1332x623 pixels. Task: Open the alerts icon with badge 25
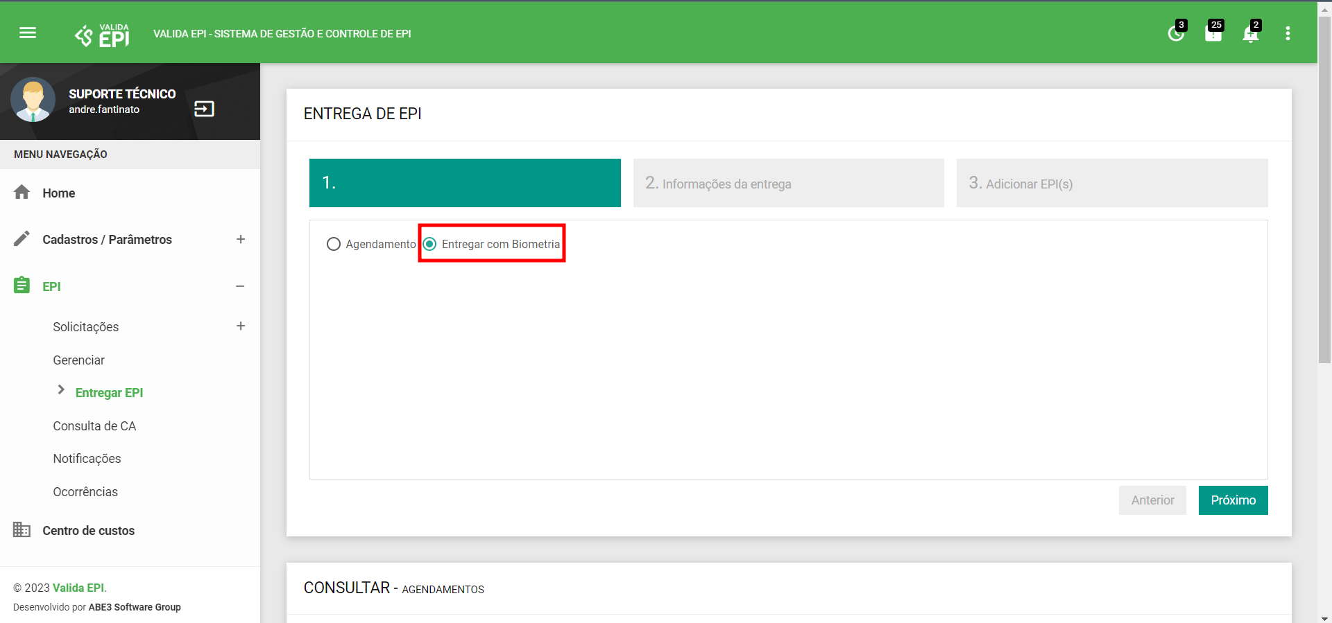(1213, 32)
